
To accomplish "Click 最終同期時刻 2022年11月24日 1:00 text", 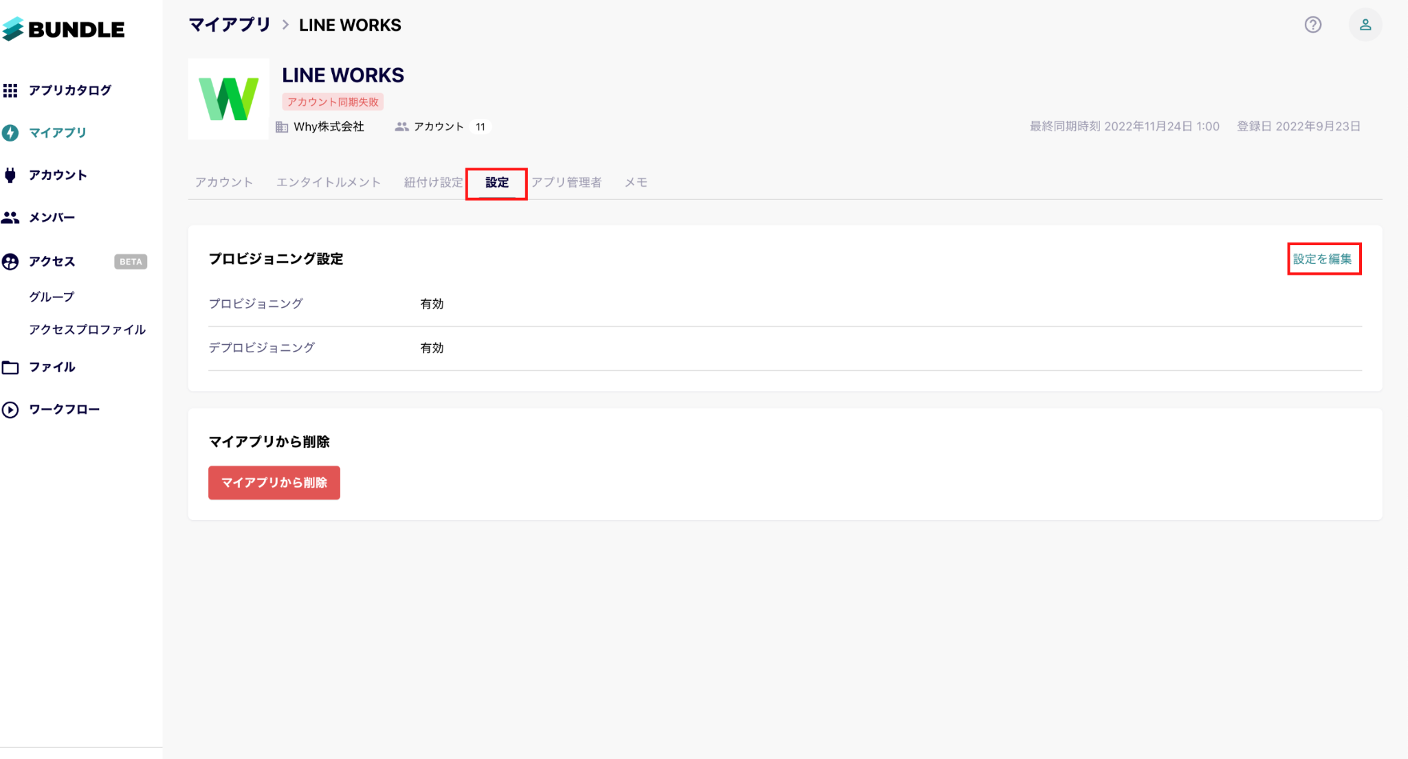I will pos(1125,126).
